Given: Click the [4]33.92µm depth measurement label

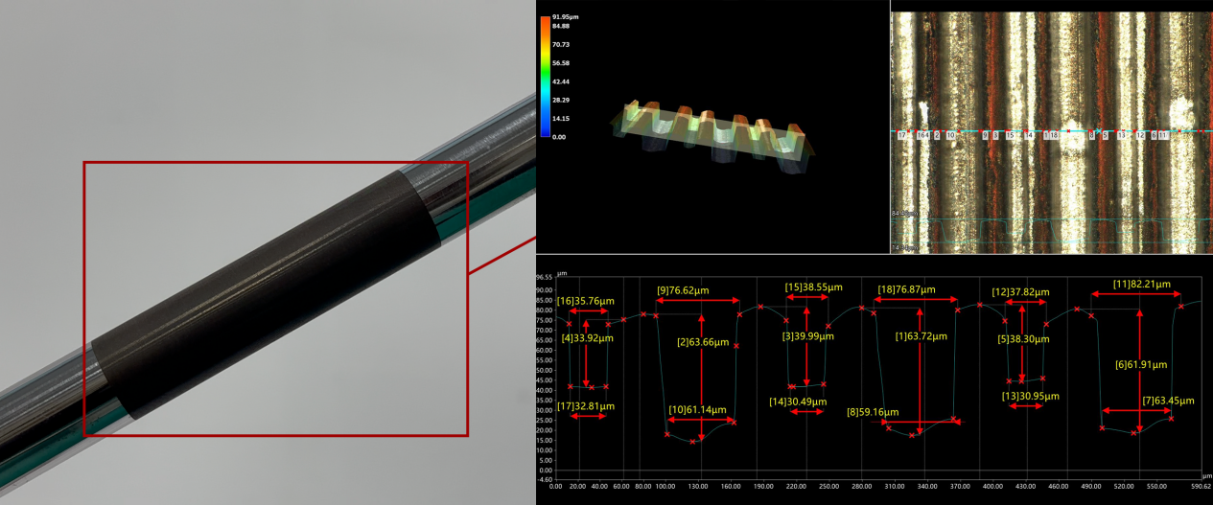Looking at the screenshot, I should pos(587,338).
